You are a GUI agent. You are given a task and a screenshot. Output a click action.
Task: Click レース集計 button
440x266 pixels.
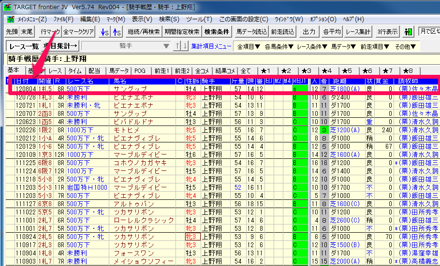point(358,32)
